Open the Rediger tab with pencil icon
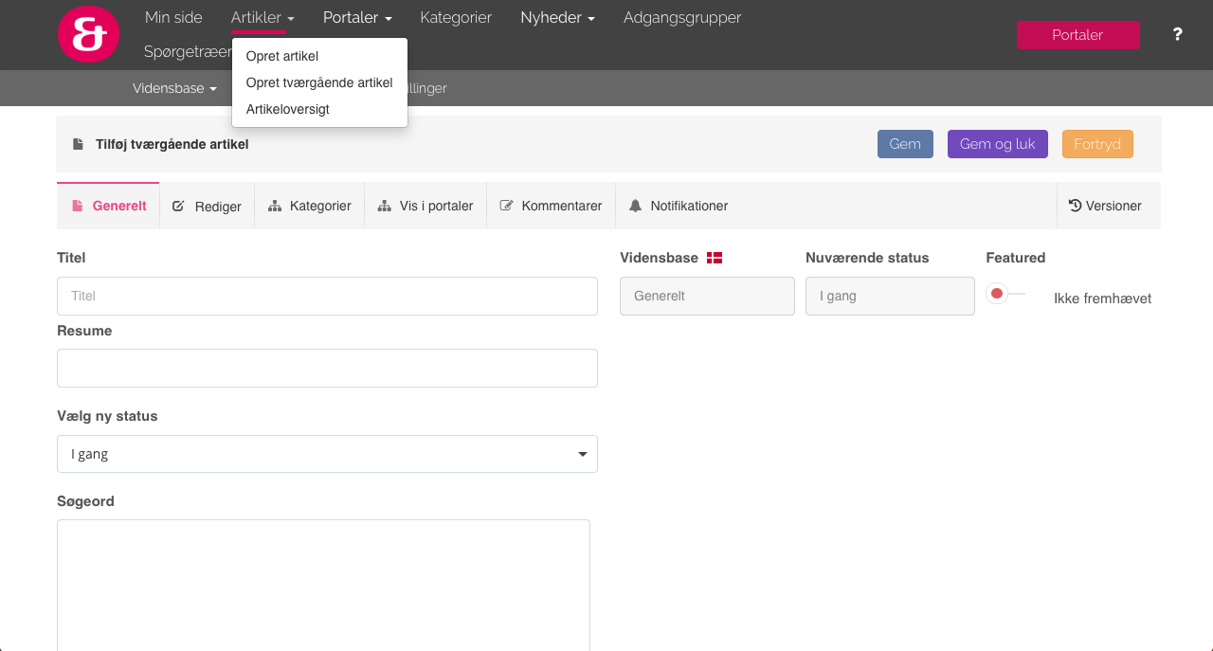The width and height of the screenshot is (1213, 651). pos(207,206)
